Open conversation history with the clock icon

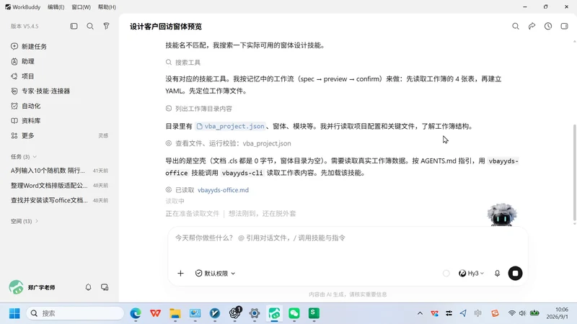coord(548,26)
